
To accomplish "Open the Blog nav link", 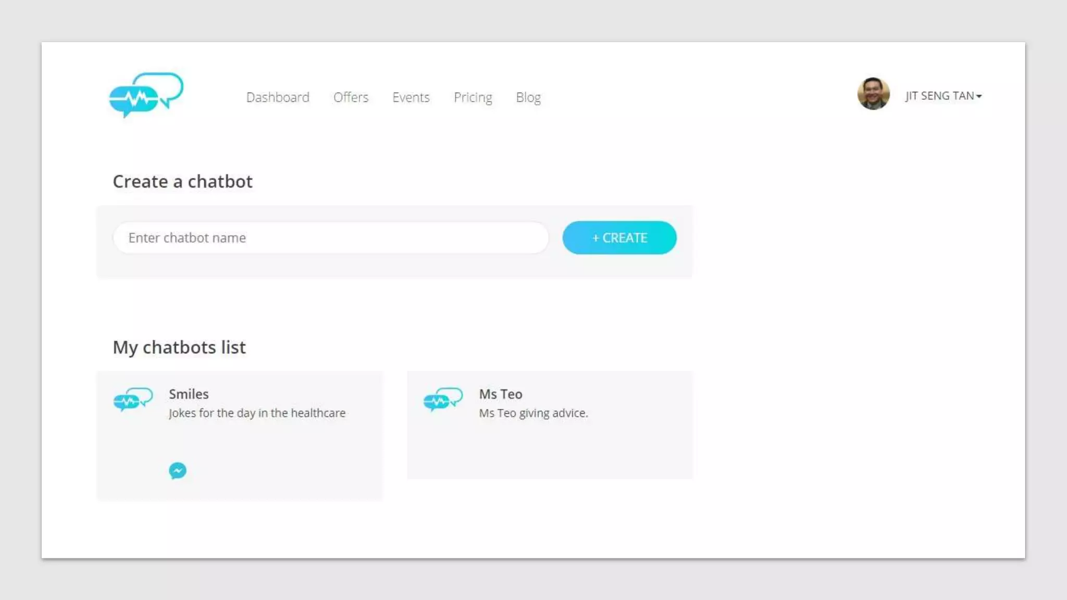I will pyautogui.click(x=528, y=97).
